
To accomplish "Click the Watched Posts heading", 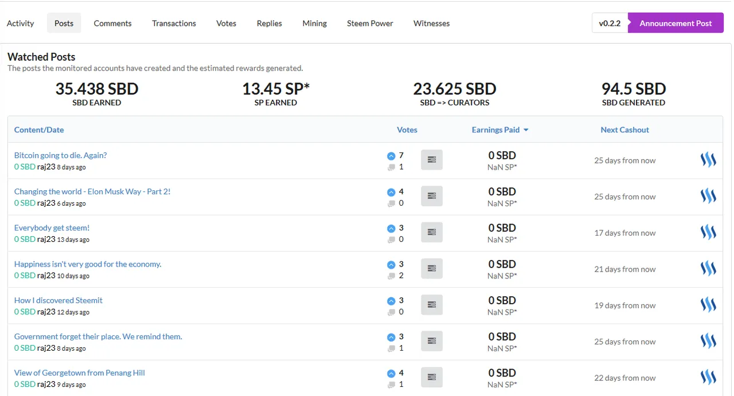I will coord(41,57).
